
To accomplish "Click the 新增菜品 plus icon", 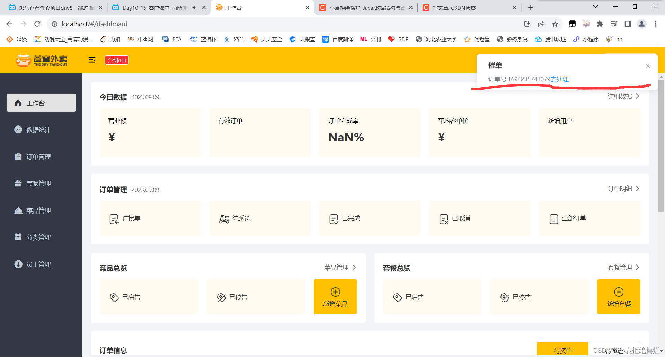I will click(335, 292).
